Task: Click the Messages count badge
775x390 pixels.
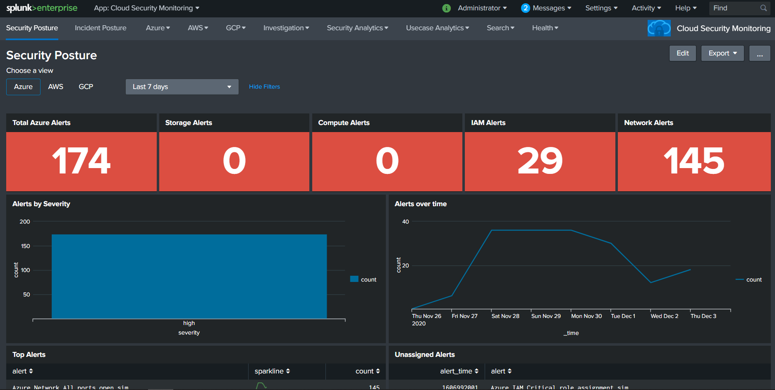Action: pos(525,8)
